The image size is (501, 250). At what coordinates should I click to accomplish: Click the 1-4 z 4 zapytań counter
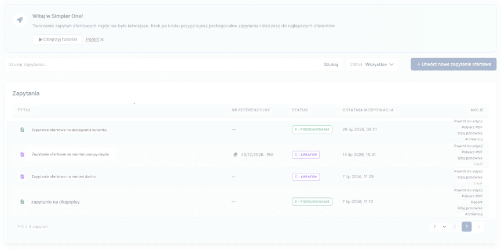(x=32, y=227)
